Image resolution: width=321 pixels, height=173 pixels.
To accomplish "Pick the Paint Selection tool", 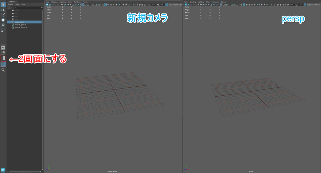I will point(3,15).
